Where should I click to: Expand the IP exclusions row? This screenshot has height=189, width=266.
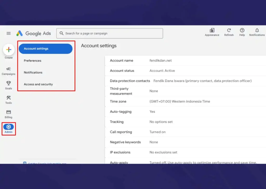coord(185,152)
